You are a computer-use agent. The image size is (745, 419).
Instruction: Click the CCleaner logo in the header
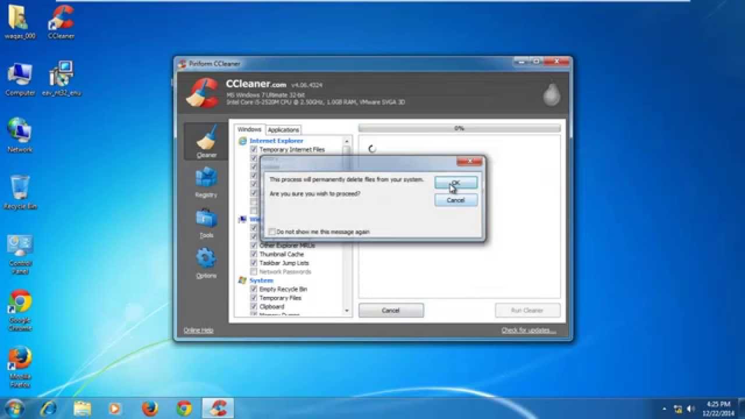pyautogui.click(x=203, y=93)
